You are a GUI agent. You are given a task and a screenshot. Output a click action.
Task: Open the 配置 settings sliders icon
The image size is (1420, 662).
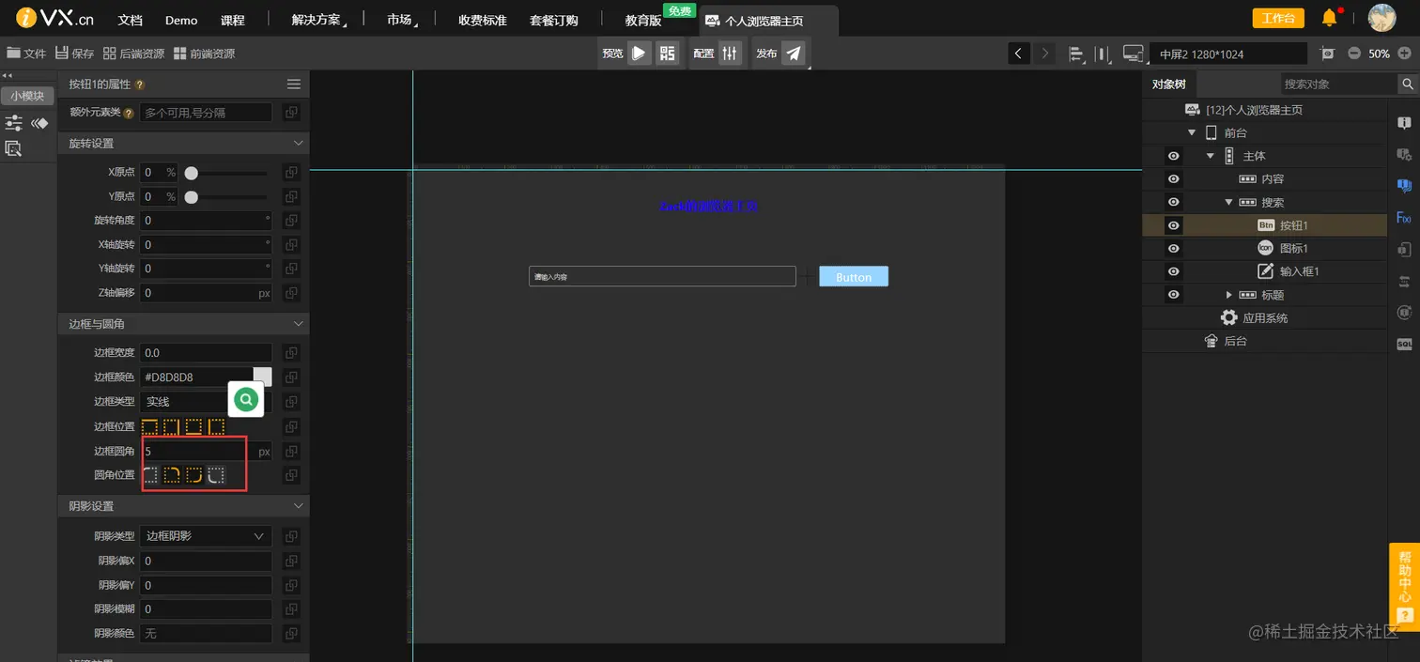731,54
